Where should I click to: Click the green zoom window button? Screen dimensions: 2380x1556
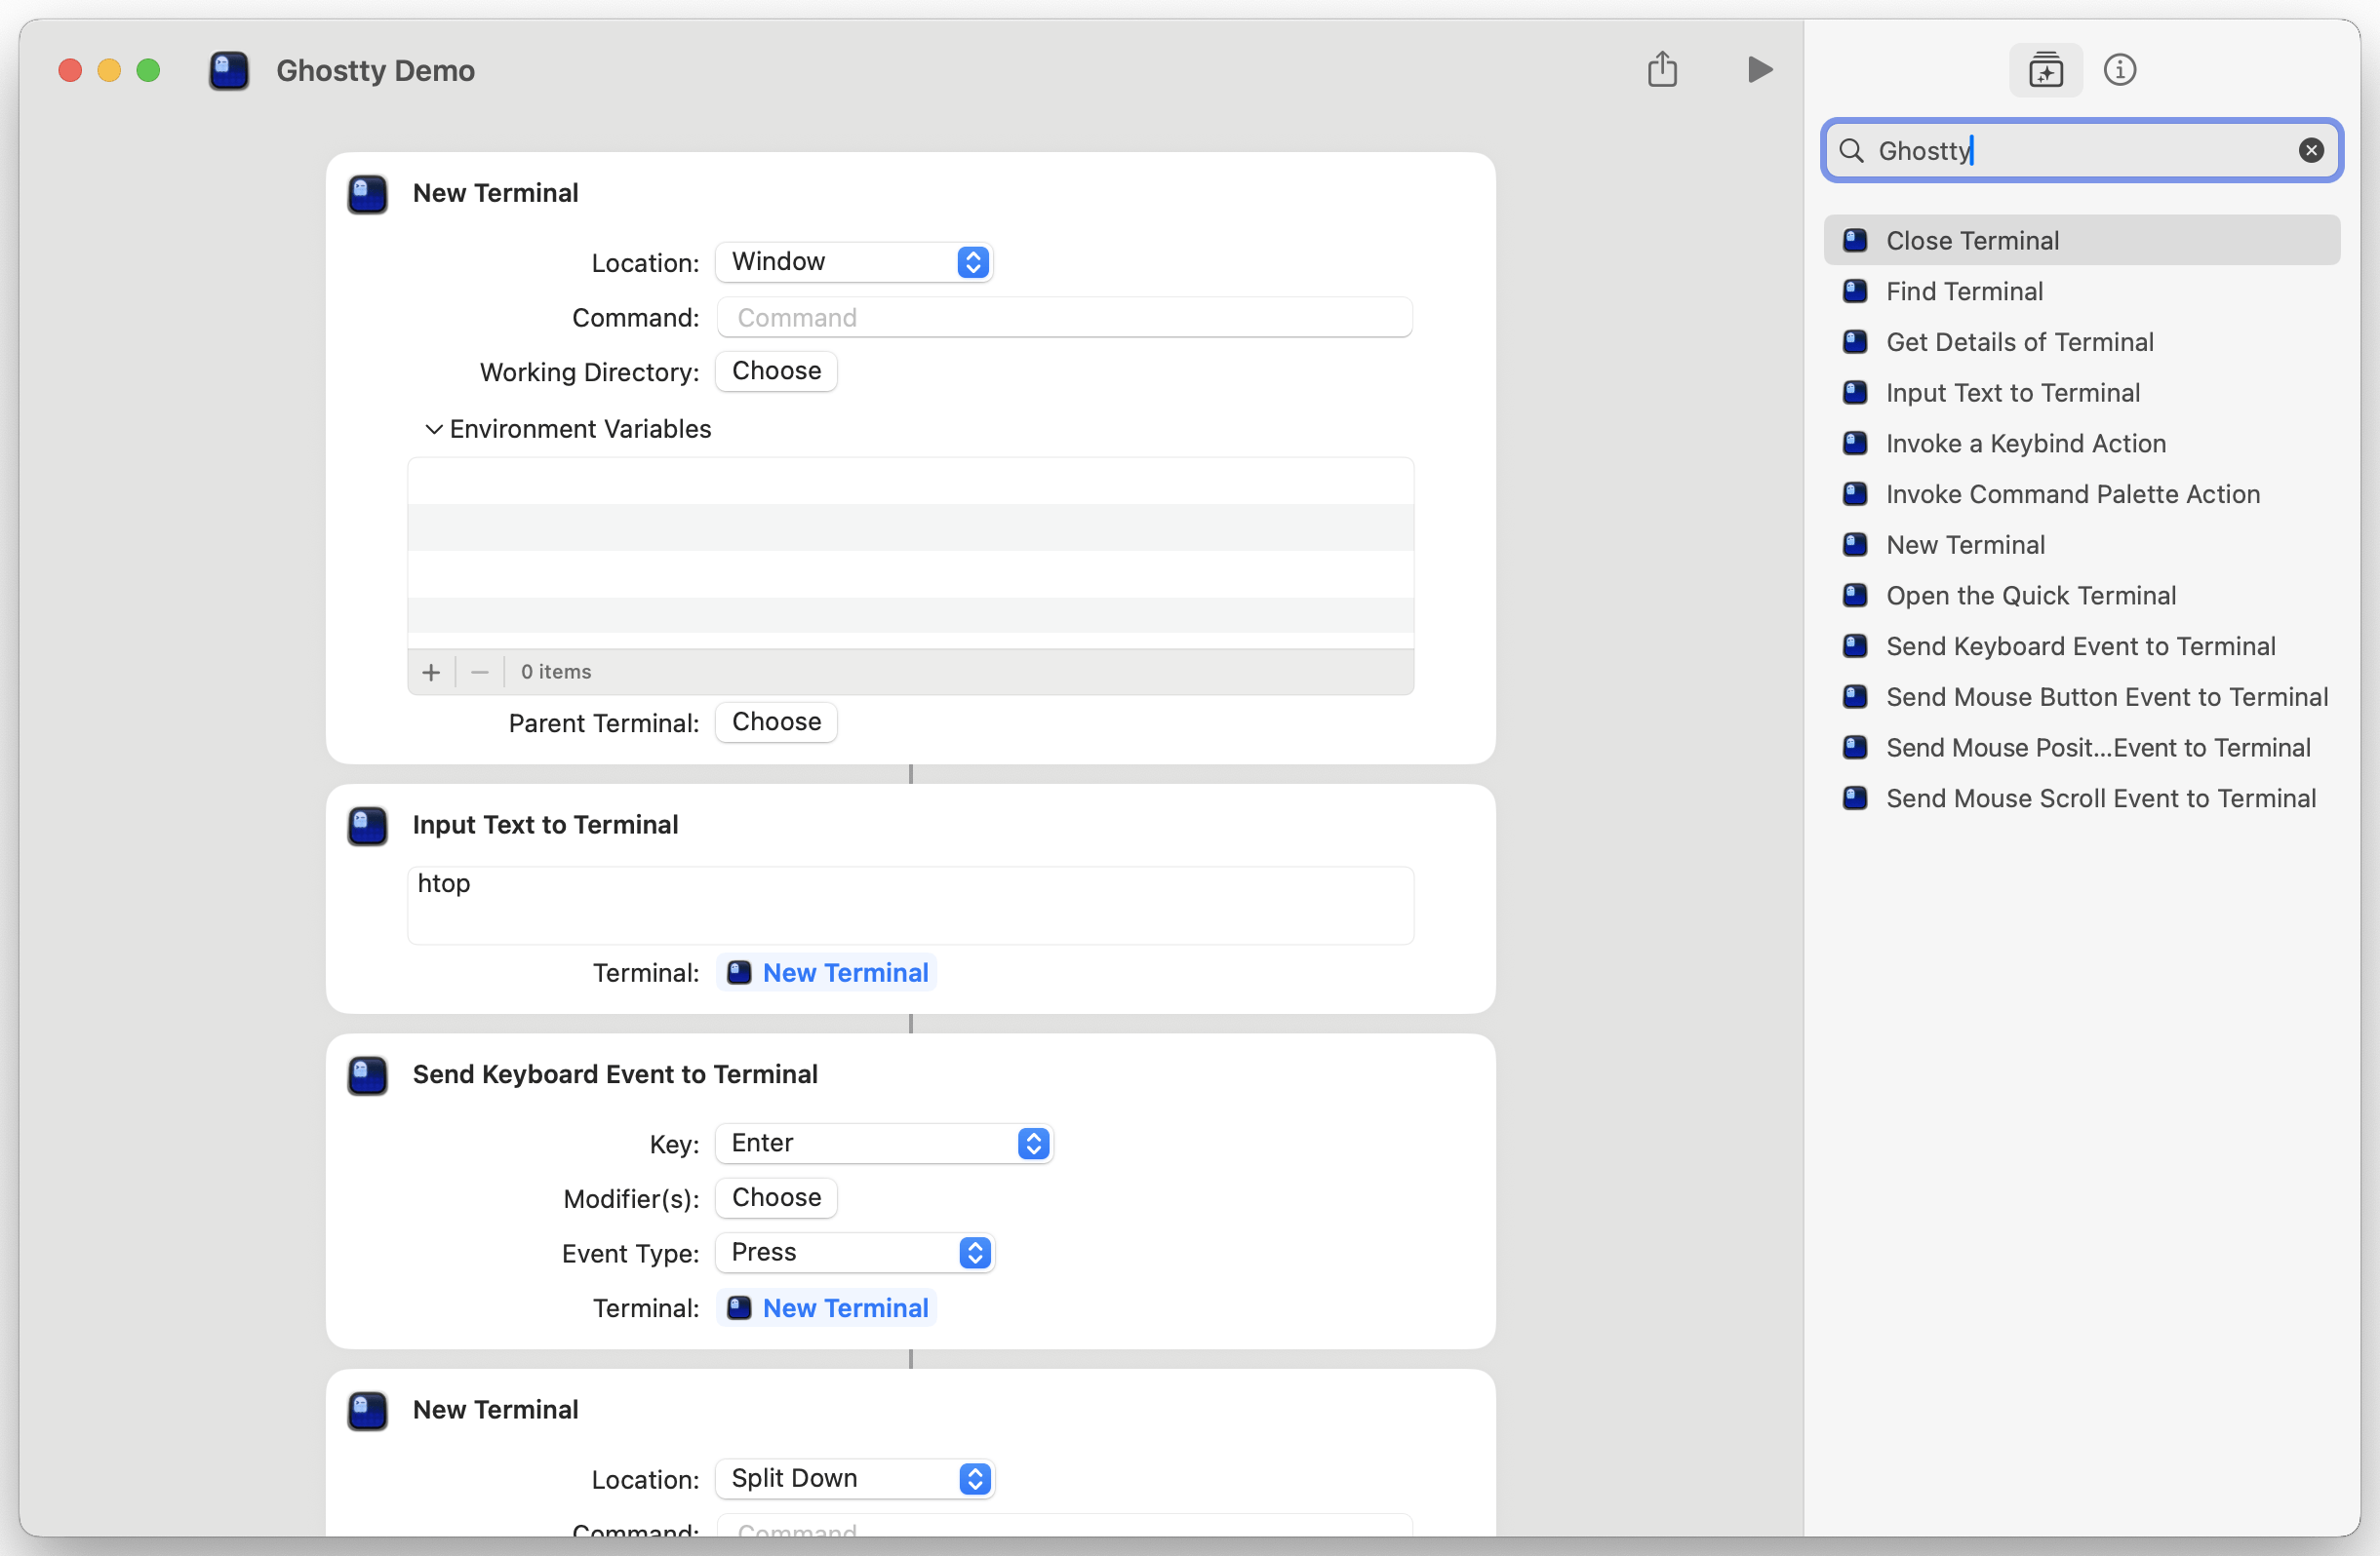[148, 70]
